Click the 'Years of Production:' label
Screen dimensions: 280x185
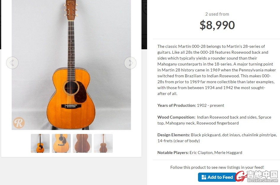176,105
